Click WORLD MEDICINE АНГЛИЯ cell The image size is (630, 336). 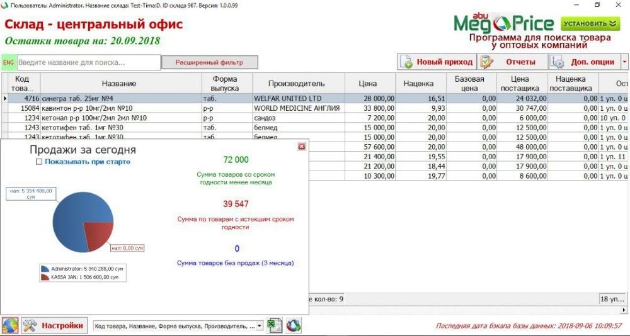tap(299, 108)
